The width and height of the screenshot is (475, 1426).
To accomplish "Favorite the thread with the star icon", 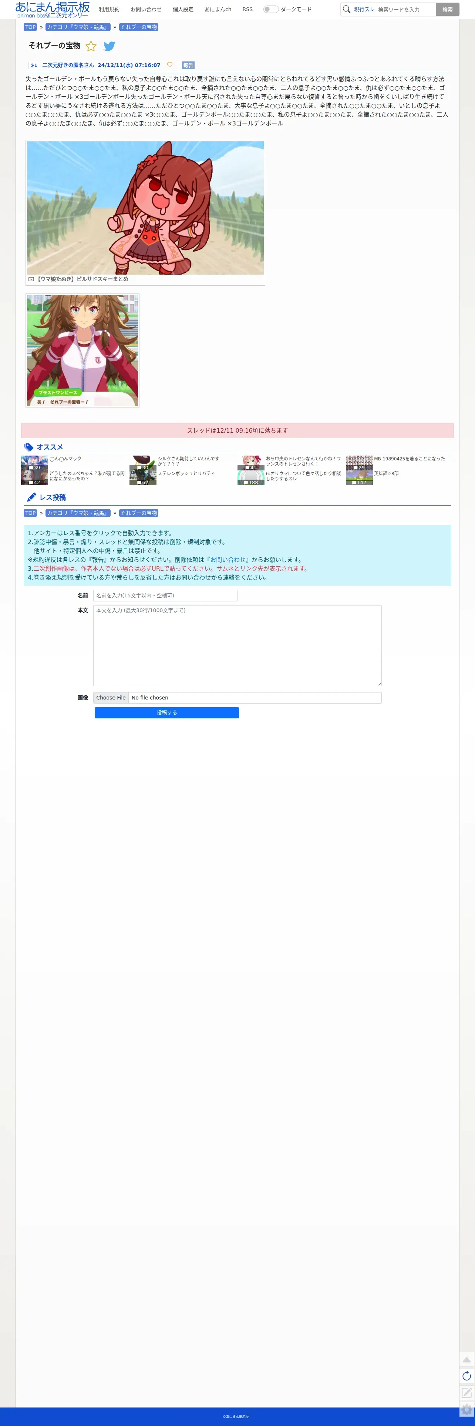I will tap(91, 46).
